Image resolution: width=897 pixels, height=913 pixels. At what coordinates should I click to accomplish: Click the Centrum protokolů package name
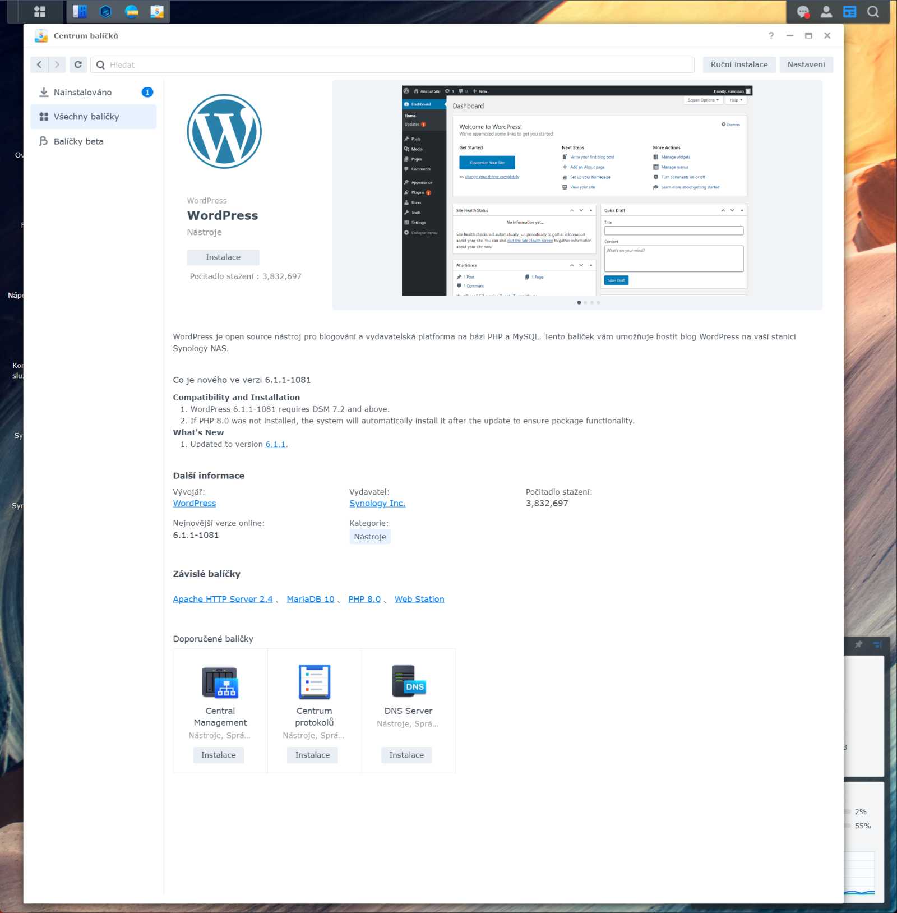click(314, 717)
